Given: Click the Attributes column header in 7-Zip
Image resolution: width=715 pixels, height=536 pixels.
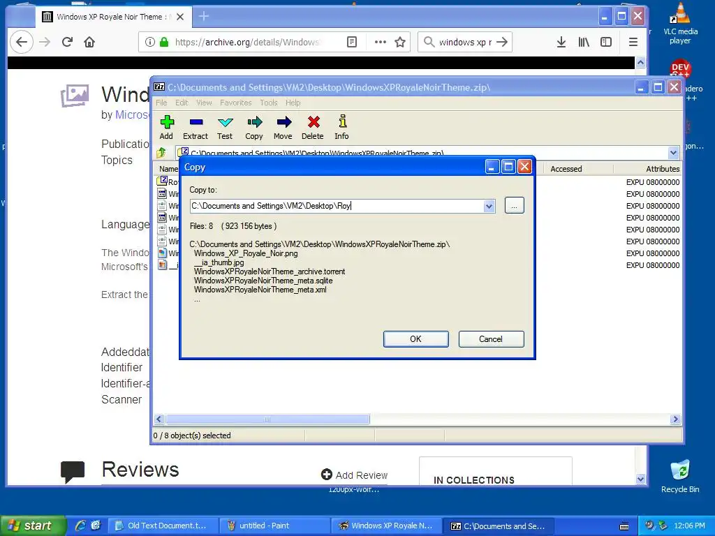Looking at the screenshot, I should point(663,169).
